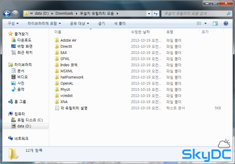Expand breadcrumb arrow after data (D:)
The image size is (235, 164).
pos(52,14)
